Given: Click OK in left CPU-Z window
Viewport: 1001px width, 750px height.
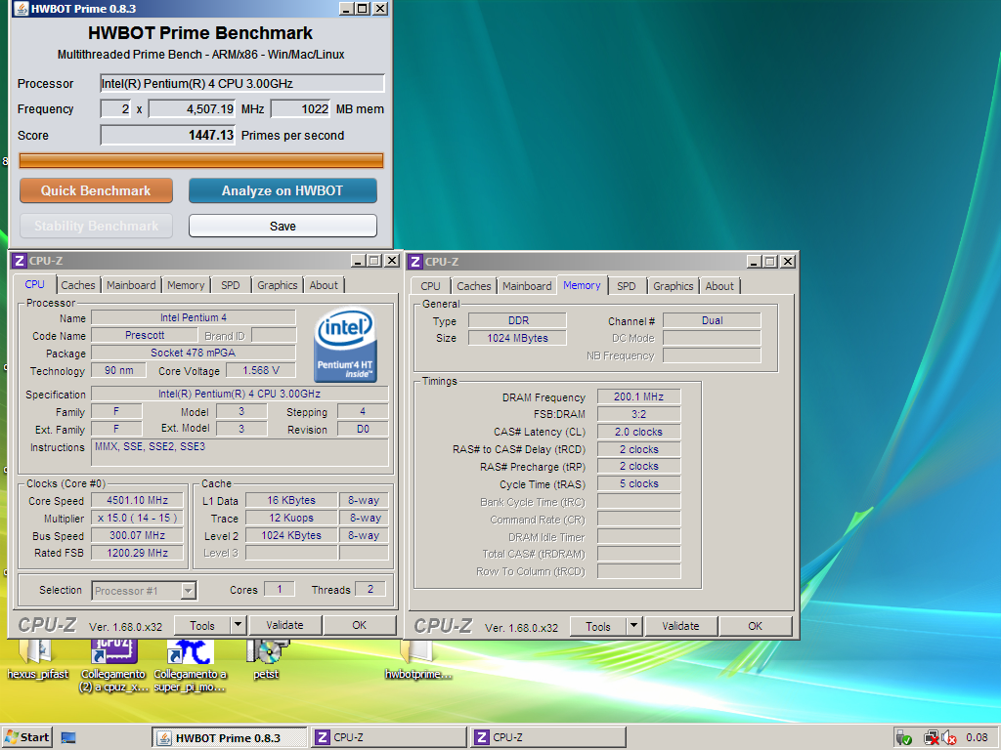Looking at the screenshot, I should [x=360, y=625].
